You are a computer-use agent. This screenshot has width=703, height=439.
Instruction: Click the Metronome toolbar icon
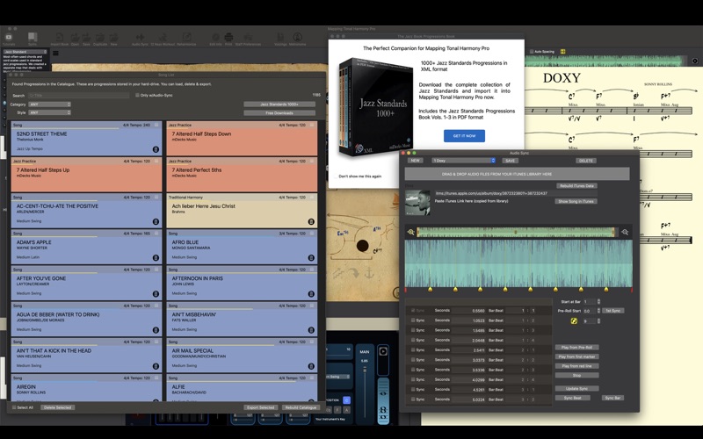pyautogui.click(x=297, y=38)
